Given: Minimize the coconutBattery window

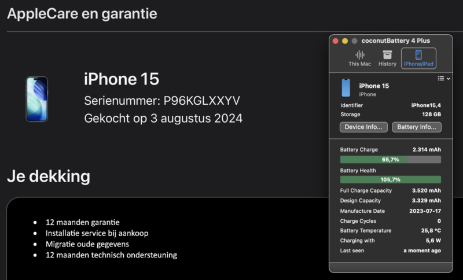Looking at the screenshot, I should (x=345, y=41).
